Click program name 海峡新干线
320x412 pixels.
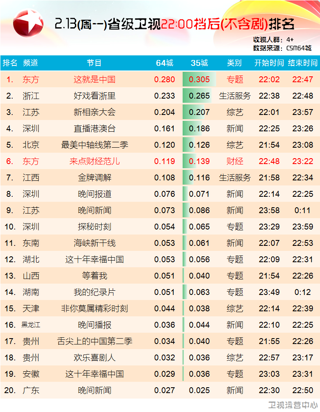click(x=94, y=243)
